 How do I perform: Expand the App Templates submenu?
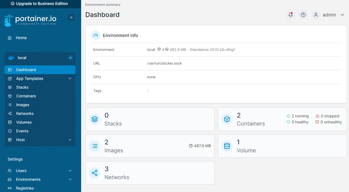[x=70, y=78]
